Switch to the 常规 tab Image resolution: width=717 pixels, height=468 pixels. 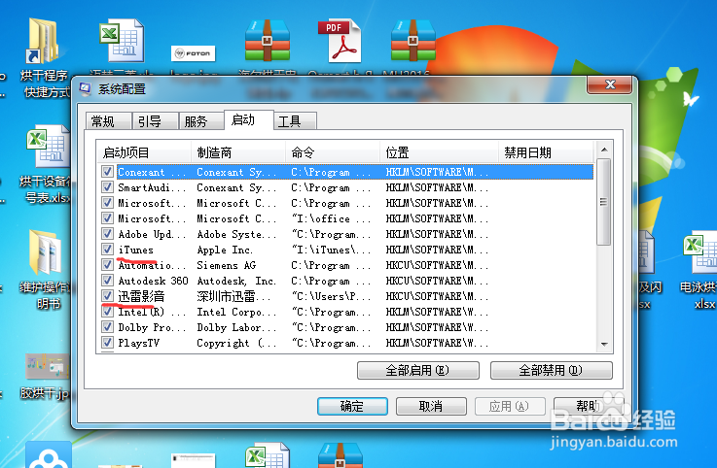(x=109, y=121)
